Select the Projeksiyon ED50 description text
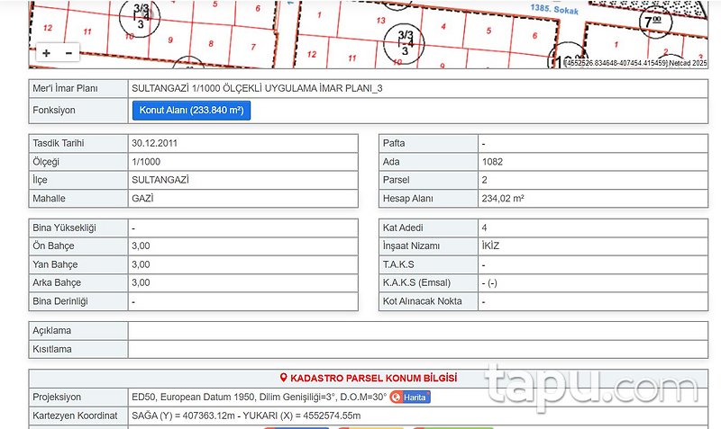 (x=259, y=397)
